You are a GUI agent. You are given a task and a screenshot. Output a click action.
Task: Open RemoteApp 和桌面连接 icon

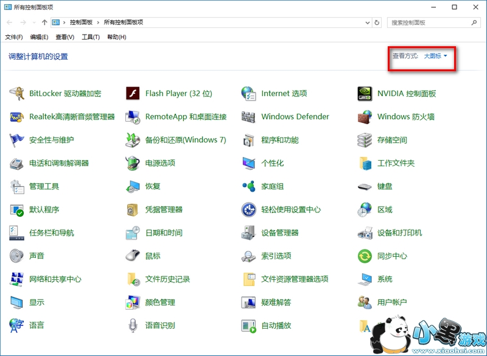pyautogui.click(x=133, y=117)
